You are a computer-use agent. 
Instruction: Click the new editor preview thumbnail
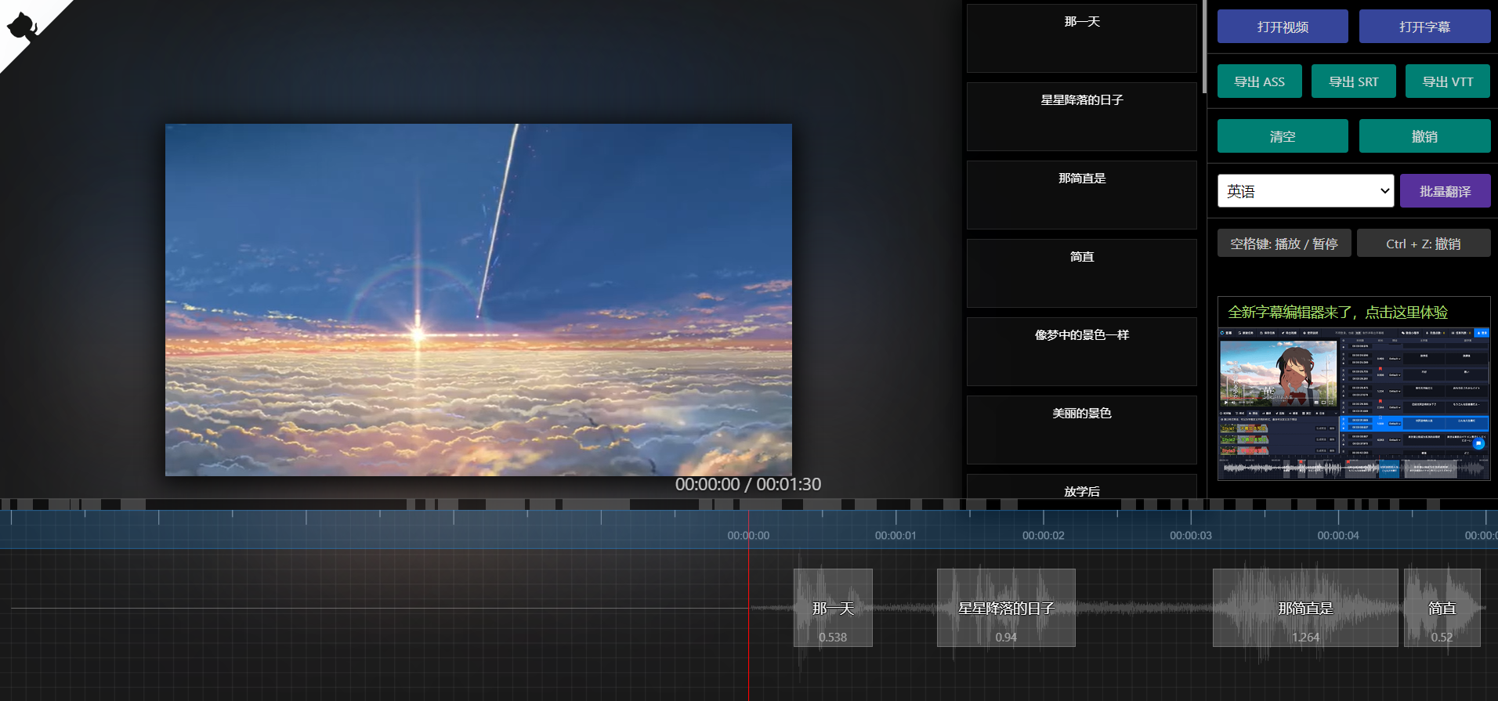pos(1353,403)
